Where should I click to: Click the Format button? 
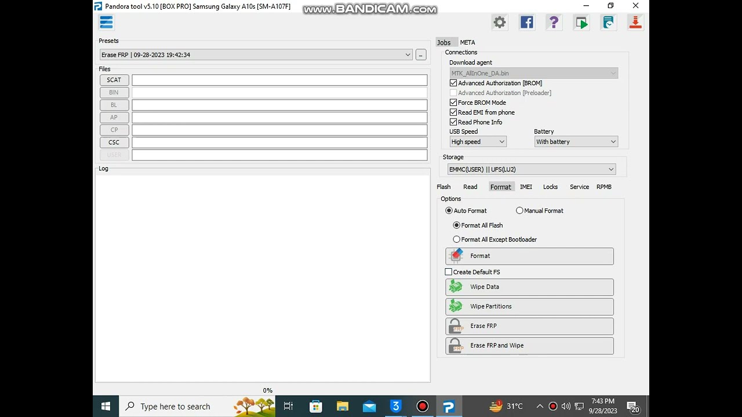pos(529,256)
